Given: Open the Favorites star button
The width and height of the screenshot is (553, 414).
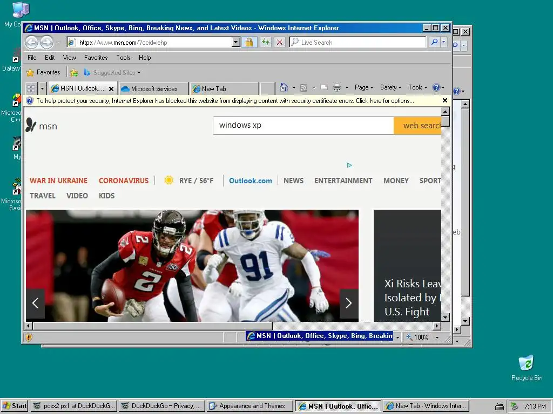Looking at the screenshot, I should pyautogui.click(x=43, y=73).
